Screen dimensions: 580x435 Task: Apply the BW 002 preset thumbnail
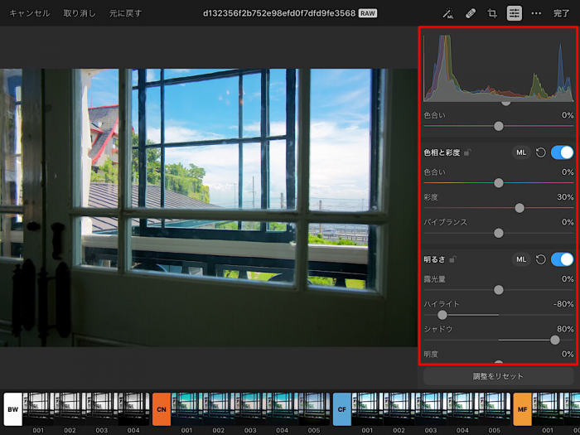point(70,409)
